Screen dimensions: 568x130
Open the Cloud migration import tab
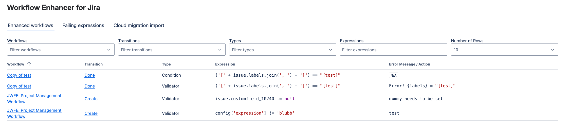pyautogui.click(x=139, y=26)
